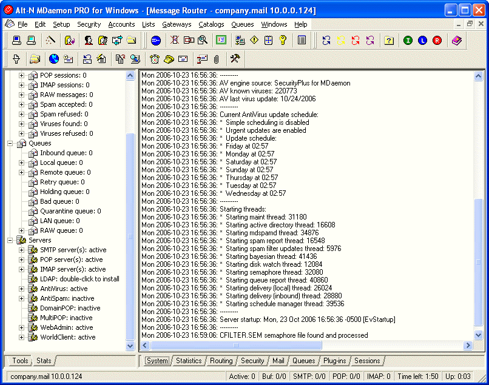Image resolution: width=489 pixels, height=385 pixels.
Task: Collapse the Servers tree node
Action: coord(10,241)
